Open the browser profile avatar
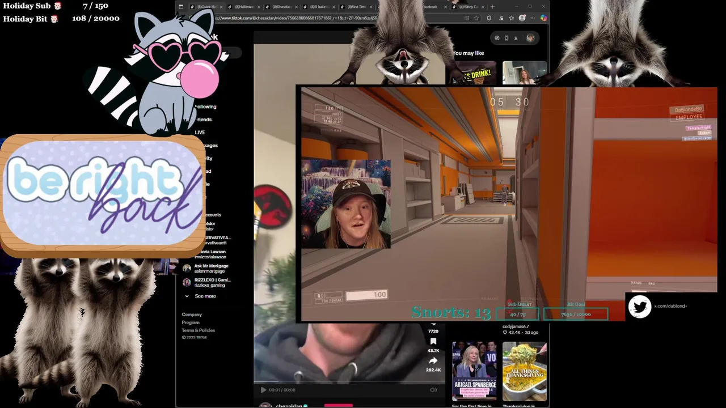726x408 pixels. tap(522, 18)
